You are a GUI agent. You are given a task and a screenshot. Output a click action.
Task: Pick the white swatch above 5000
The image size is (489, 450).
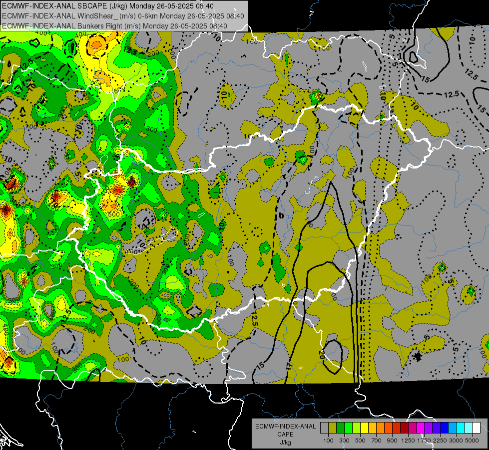(477, 427)
